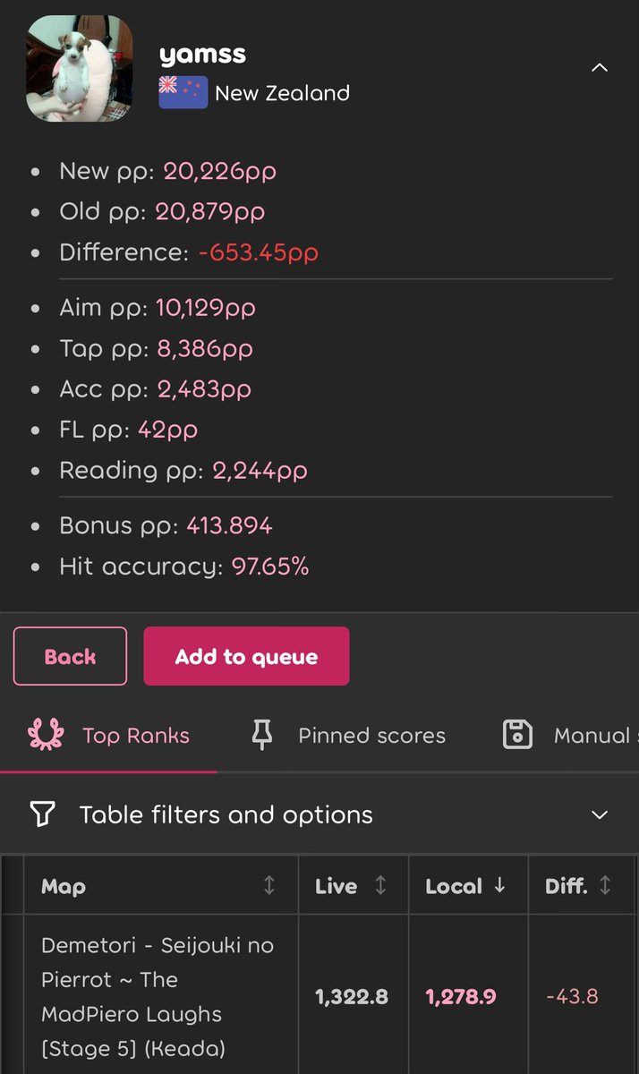Click Add to queue button

tap(246, 656)
